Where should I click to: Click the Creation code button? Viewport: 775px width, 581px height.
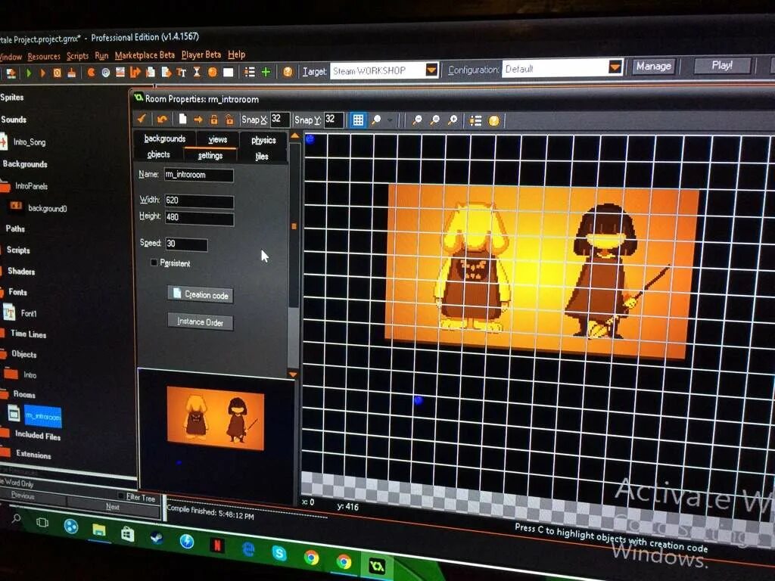[200, 294]
